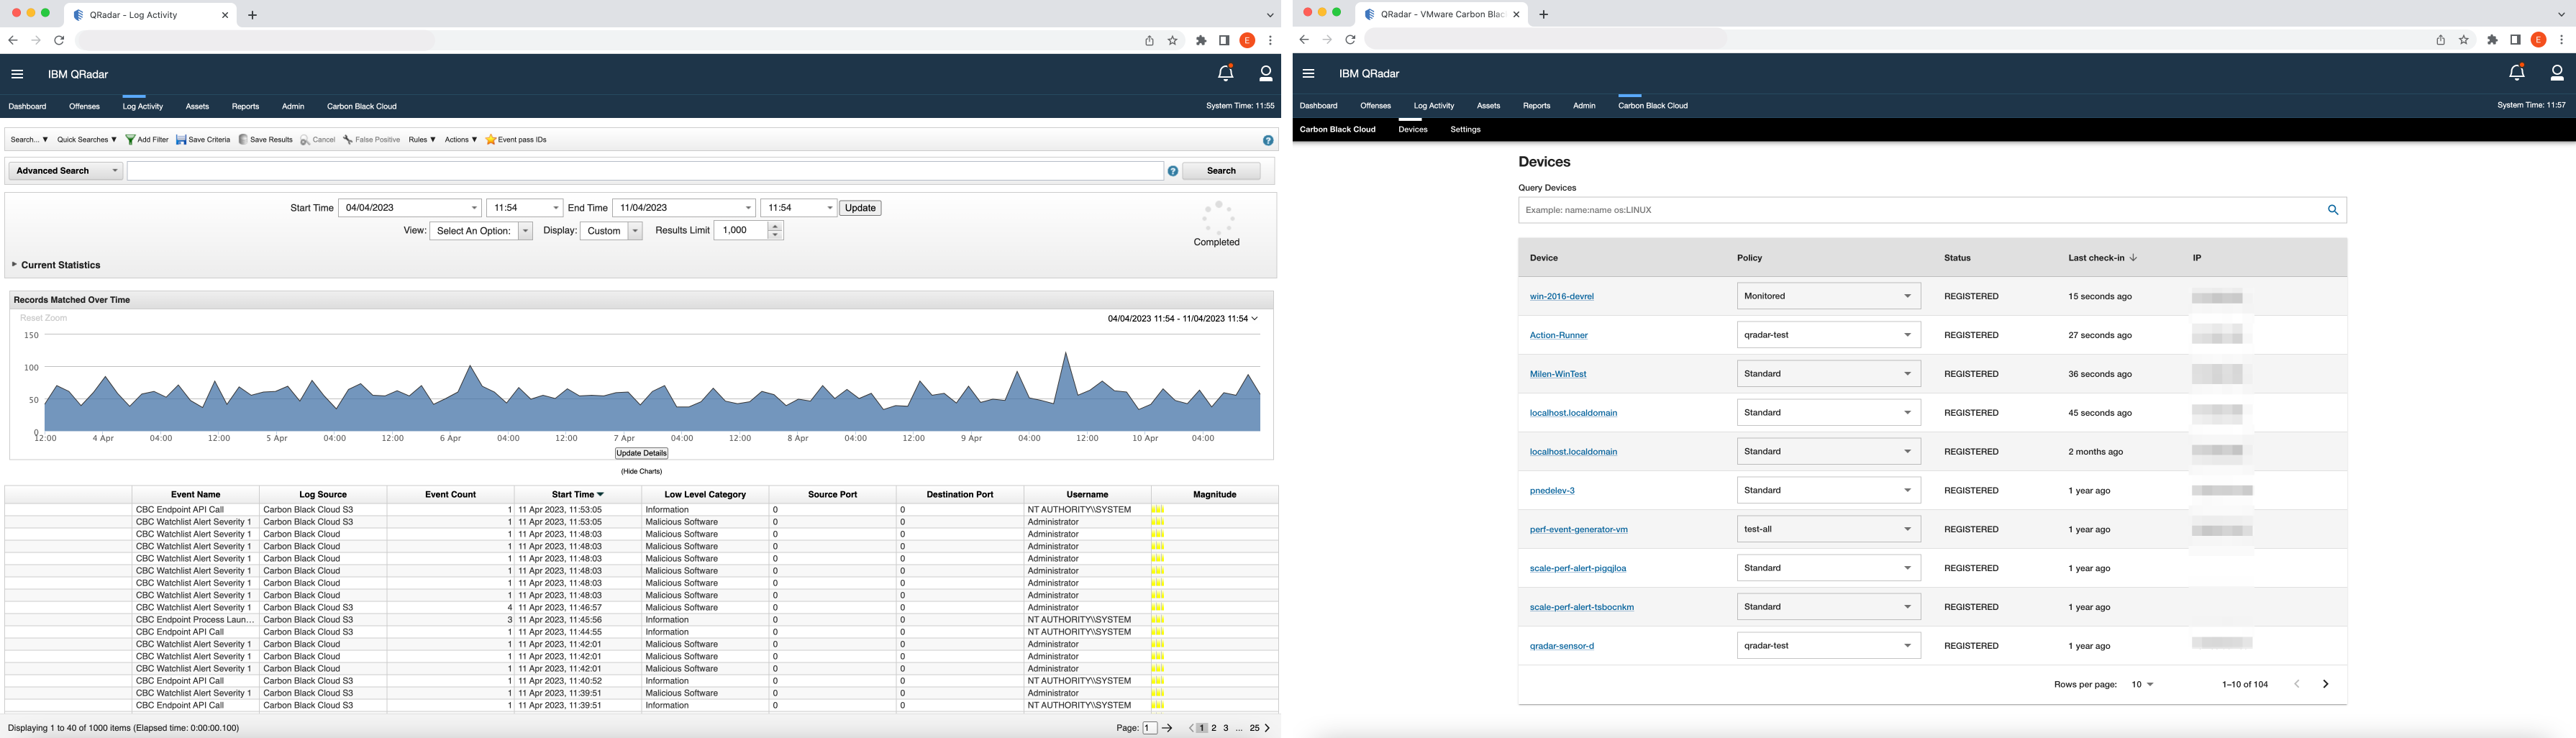The image size is (2576, 738).
Task: Click help icon beside the Search button
Action: (x=1173, y=171)
